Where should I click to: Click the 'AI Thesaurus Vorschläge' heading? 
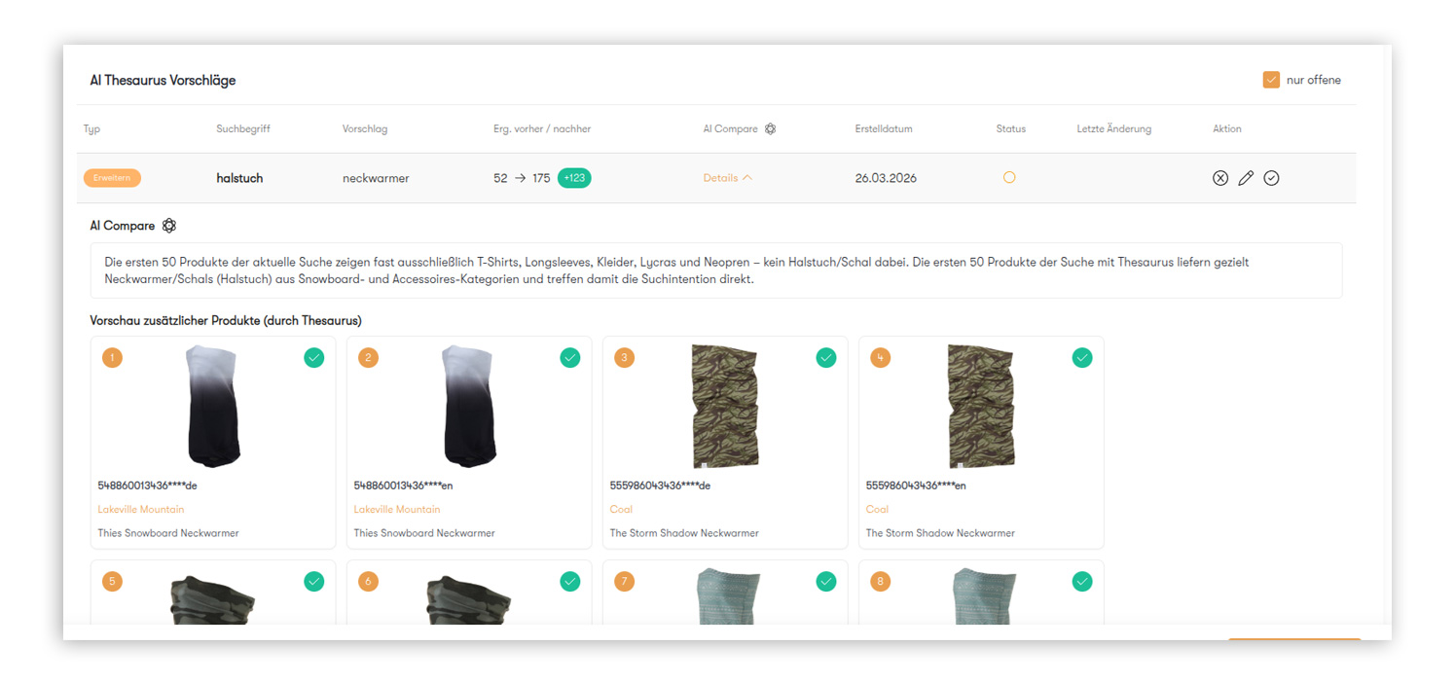point(163,81)
